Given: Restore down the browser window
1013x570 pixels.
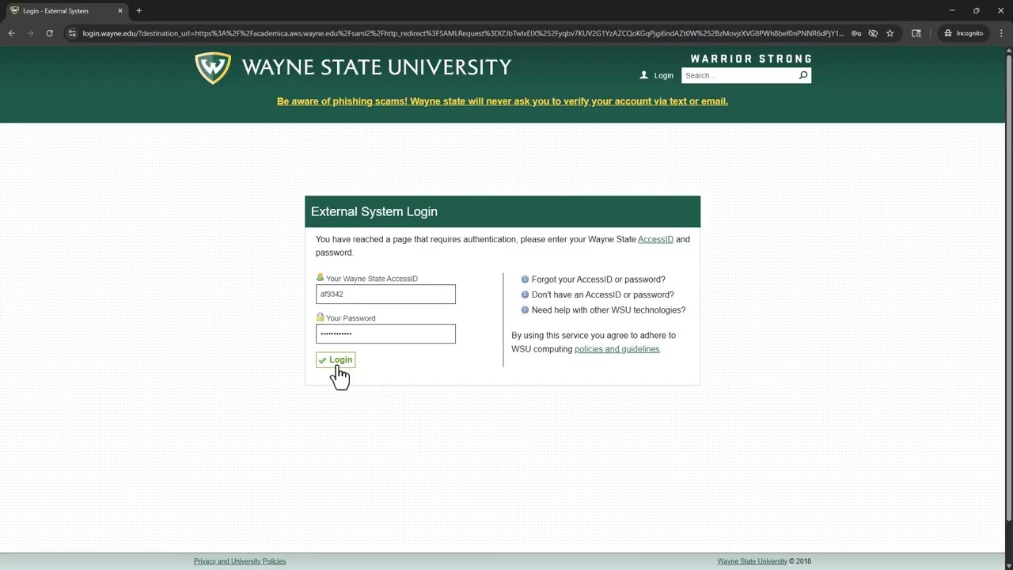Looking at the screenshot, I should click(977, 11).
